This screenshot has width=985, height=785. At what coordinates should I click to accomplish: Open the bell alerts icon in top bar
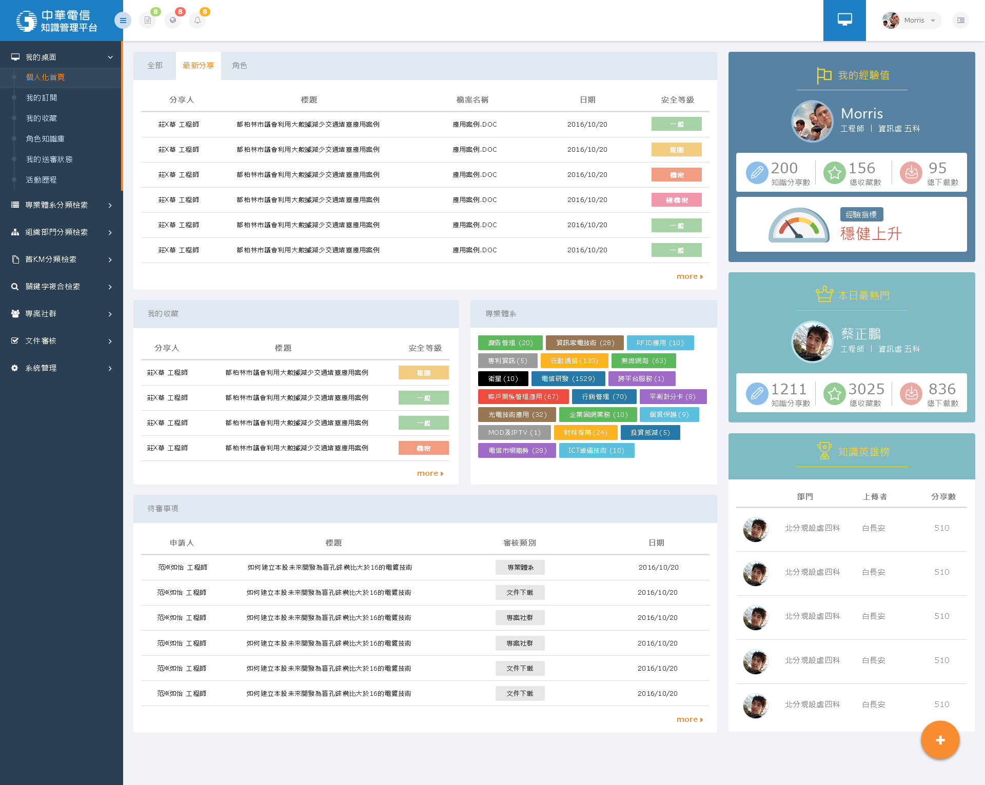pyautogui.click(x=198, y=21)
